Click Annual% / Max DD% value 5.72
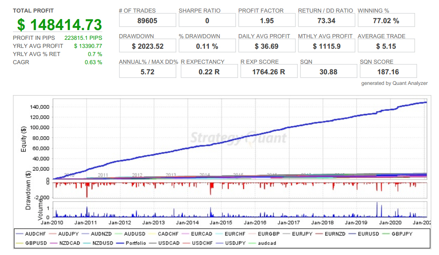The height and width of the screenshot is (255, 439). tap(148, 72)
